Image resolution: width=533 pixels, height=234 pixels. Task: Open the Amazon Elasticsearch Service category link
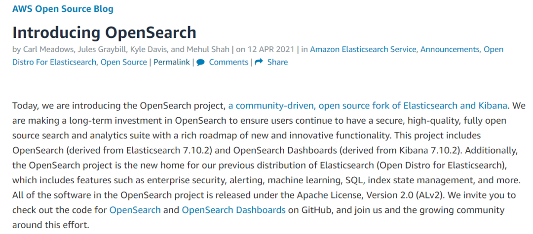(363, 49)
